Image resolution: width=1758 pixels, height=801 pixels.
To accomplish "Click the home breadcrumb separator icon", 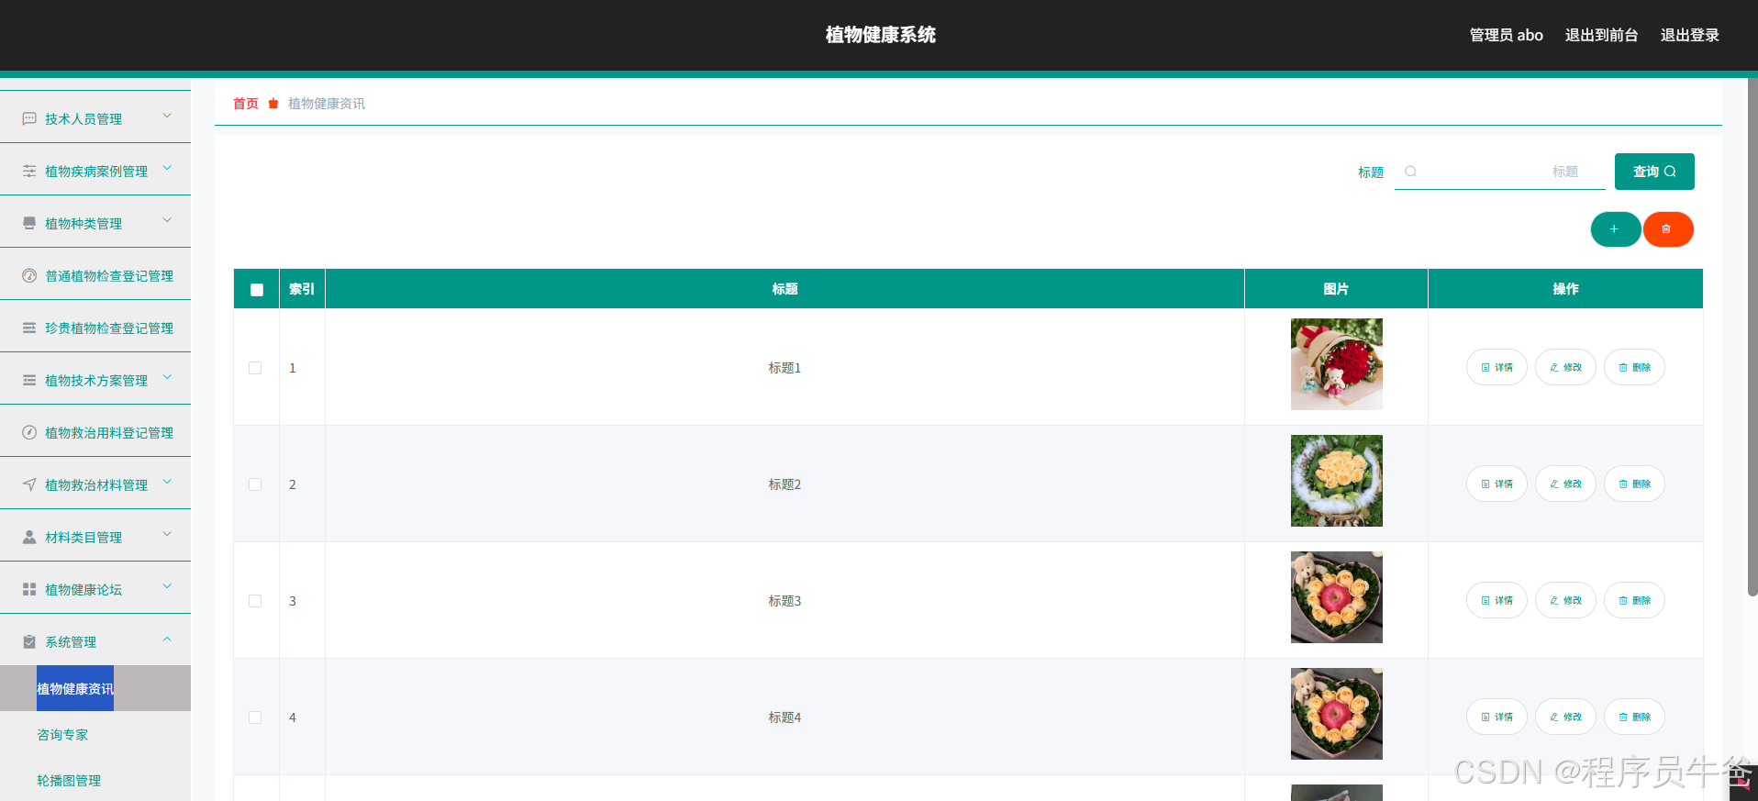I will click(273, 104).
